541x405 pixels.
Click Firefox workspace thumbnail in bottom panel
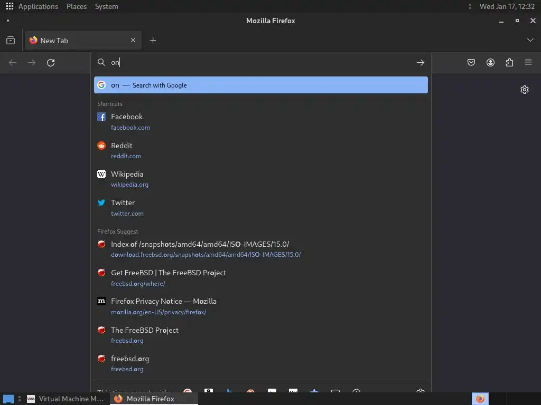point(480,399)
